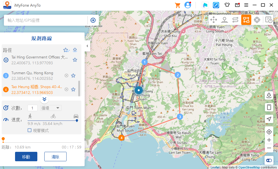The image size is (278, 169).
Task: Open the hamburger main menu
Action: tap(246, 5)
